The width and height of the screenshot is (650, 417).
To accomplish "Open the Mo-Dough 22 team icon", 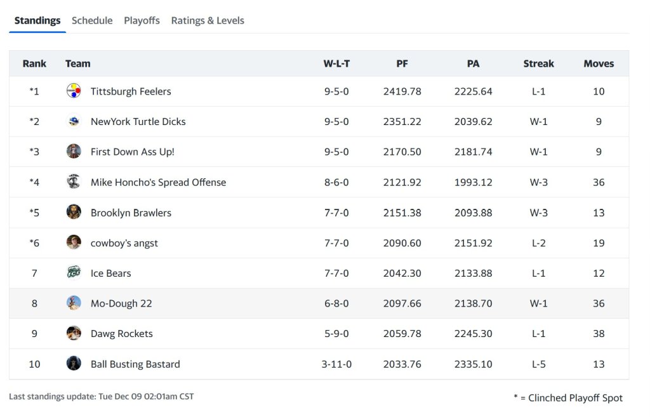I will click(74, 303).
